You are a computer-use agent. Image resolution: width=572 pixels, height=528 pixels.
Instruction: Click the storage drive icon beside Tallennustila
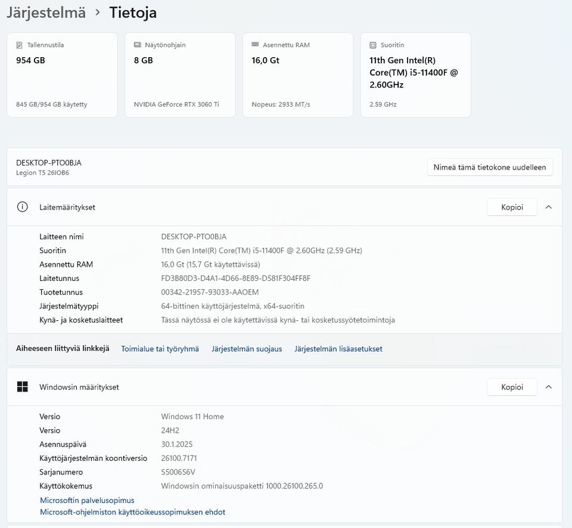[x=20, y=45]
